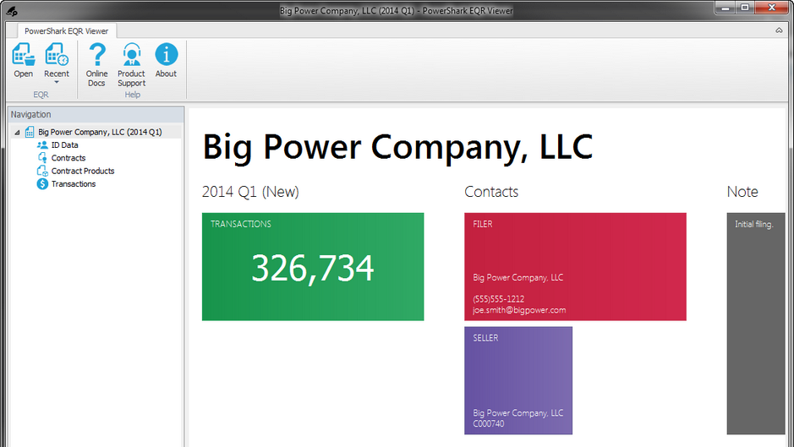Open the green Transactions tile
This screenshot has height=447, width=794.
(x=313, y=267)
